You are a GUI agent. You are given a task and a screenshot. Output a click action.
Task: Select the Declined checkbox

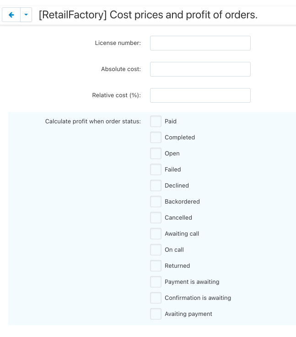tap(156, 186)
